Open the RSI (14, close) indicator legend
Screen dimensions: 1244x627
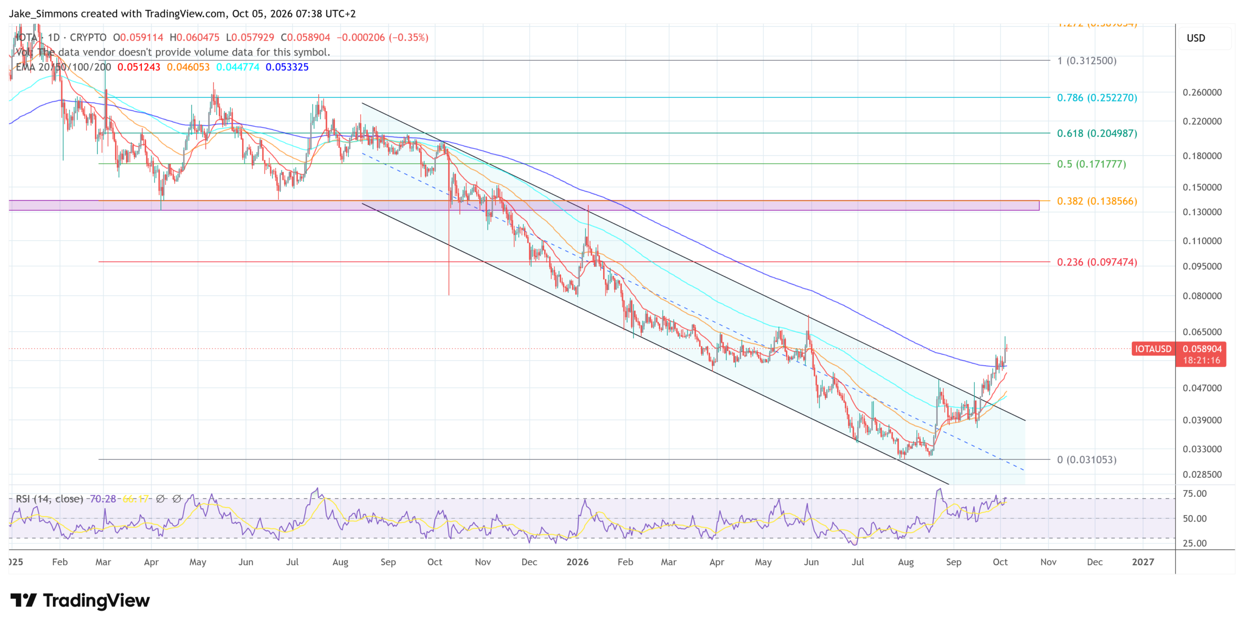pyautogui.click(x=49, y=499)
